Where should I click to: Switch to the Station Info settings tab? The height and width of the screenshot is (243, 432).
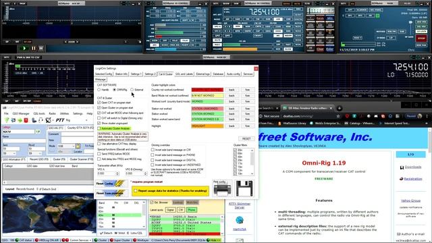[122, 74]
